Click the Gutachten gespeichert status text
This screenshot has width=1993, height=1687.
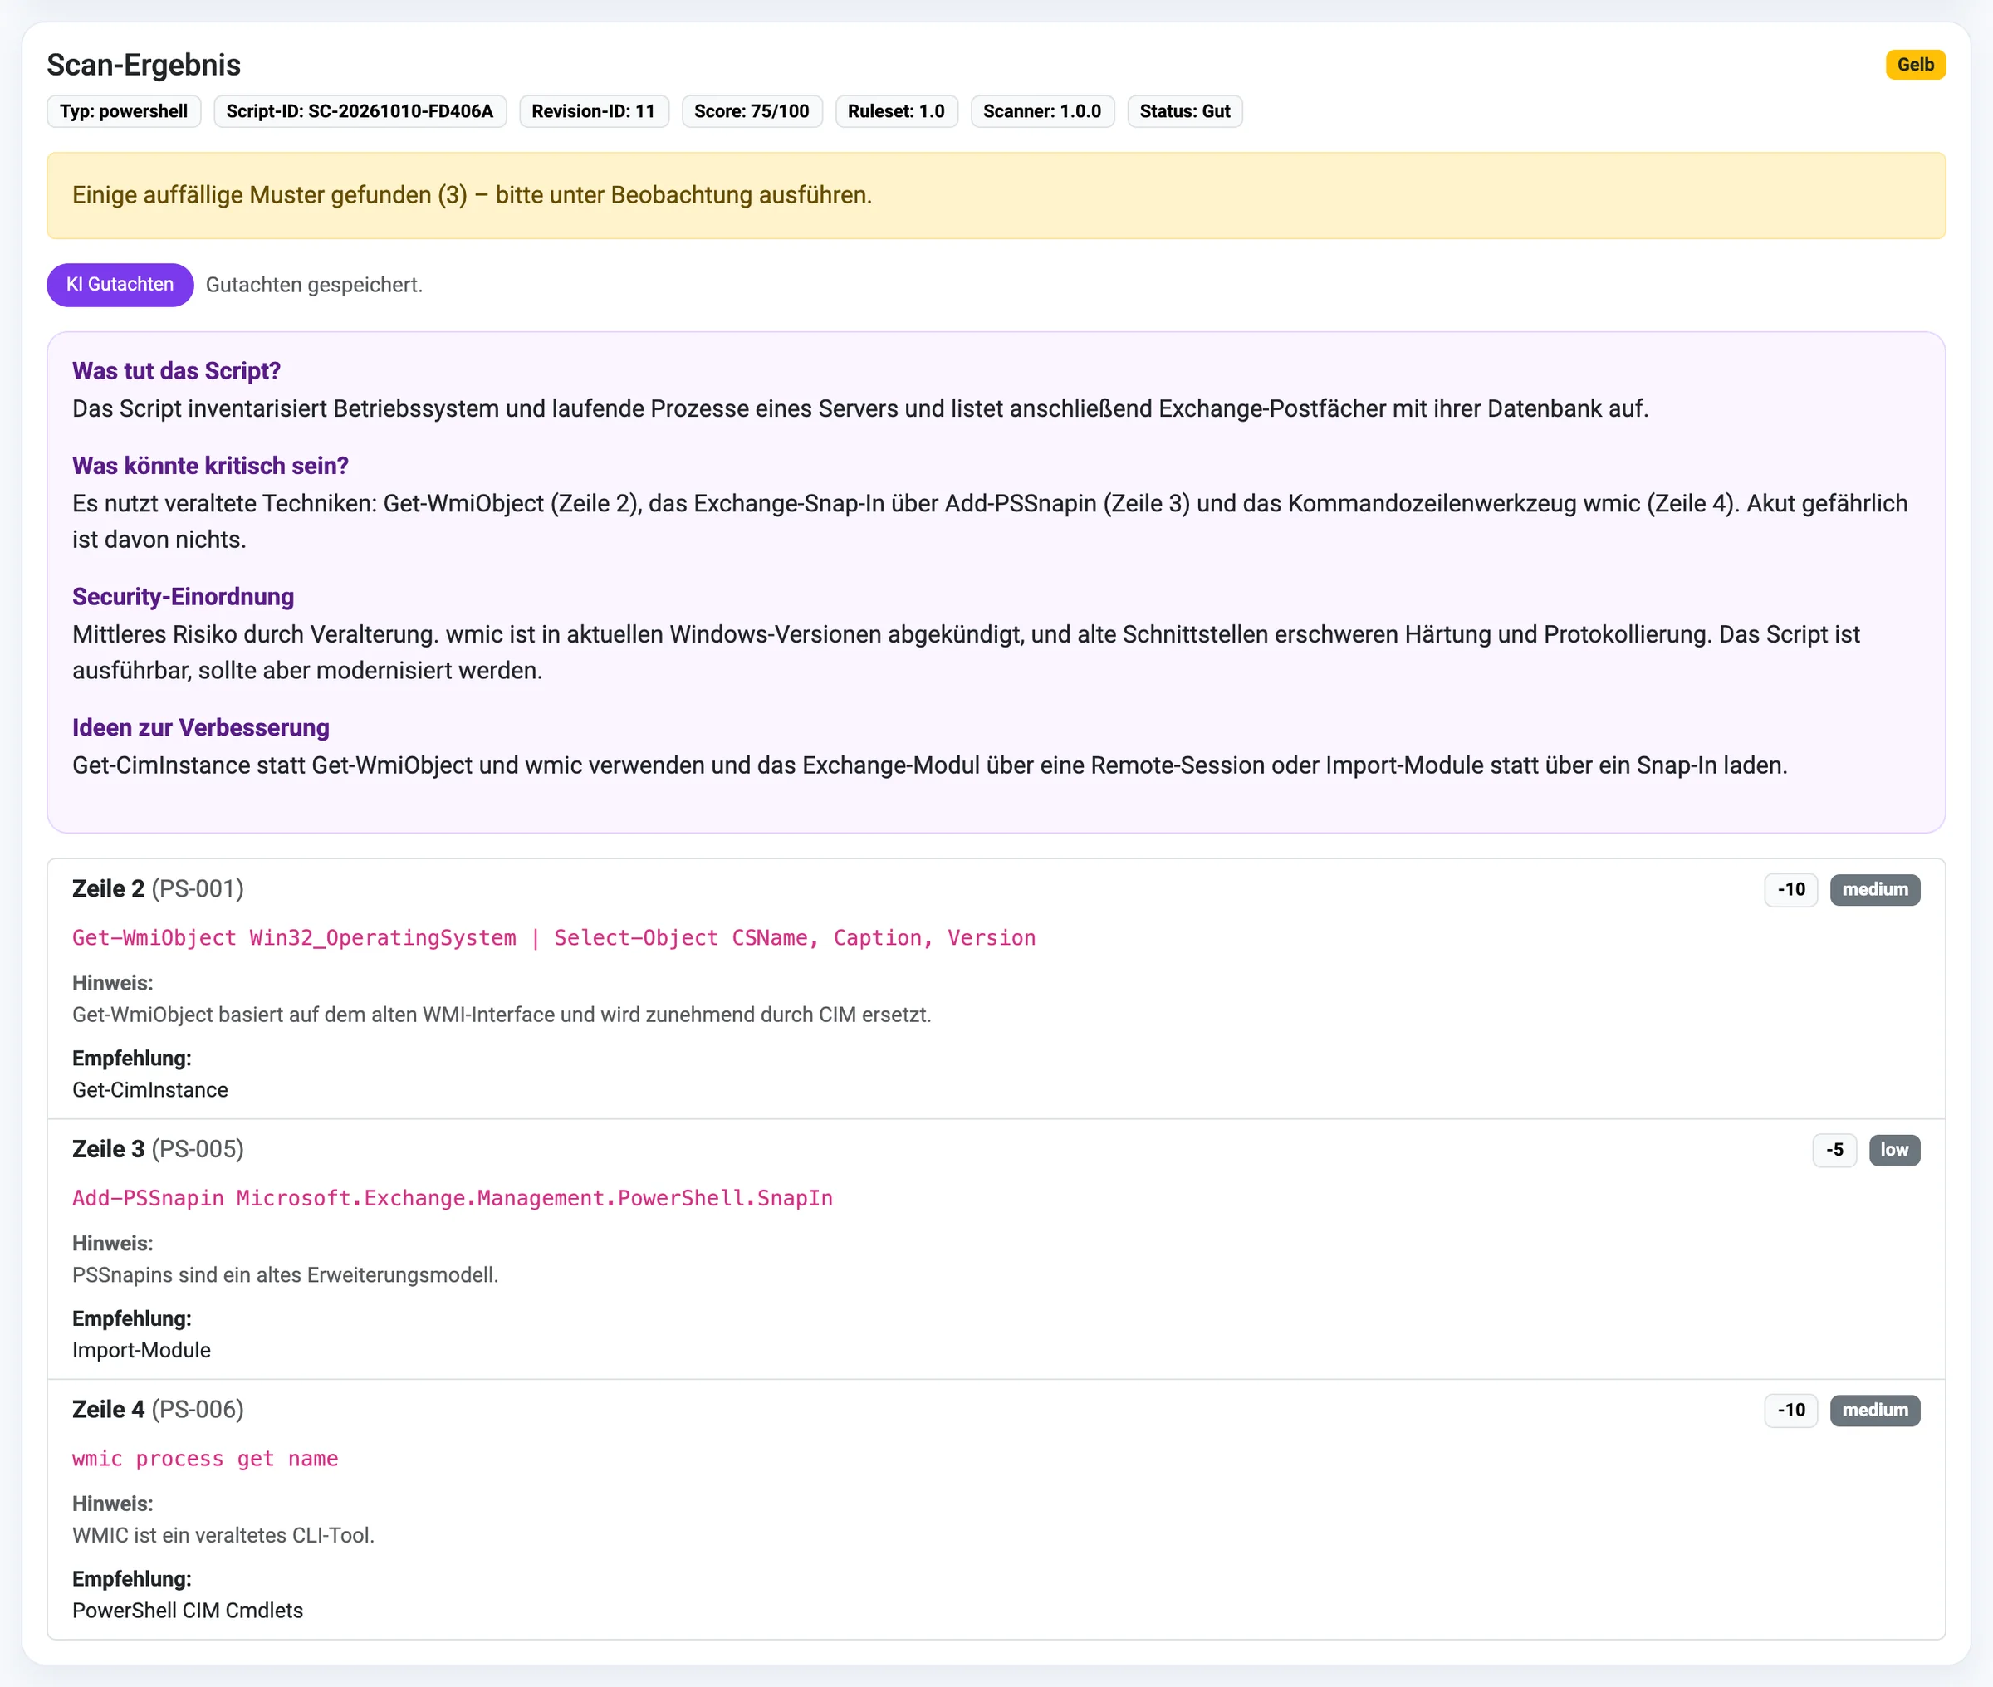click(x=314, y=285)
